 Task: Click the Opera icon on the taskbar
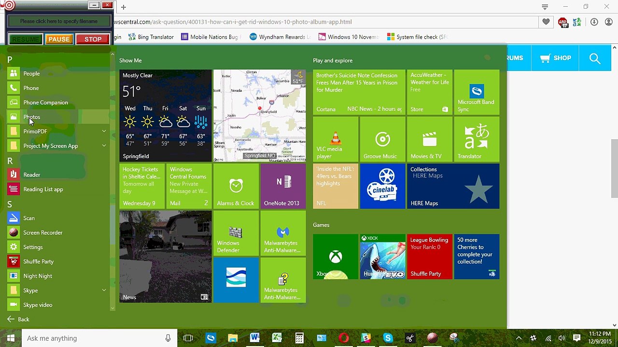coord(344,338)
